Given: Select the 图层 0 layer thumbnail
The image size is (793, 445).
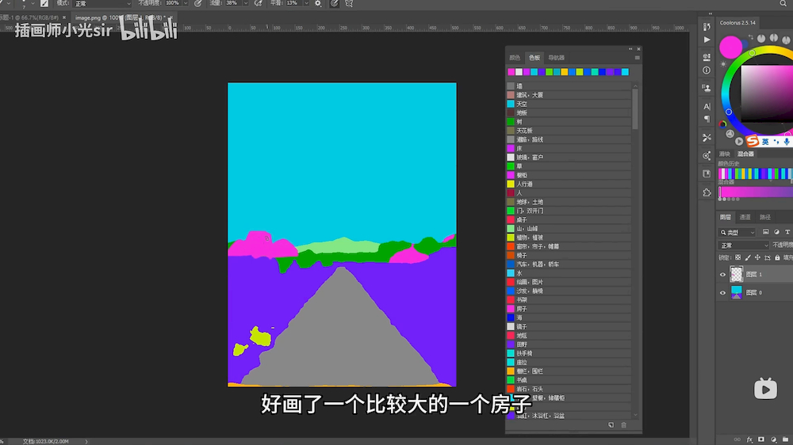Looking at the screenshot, I should 737,292.
